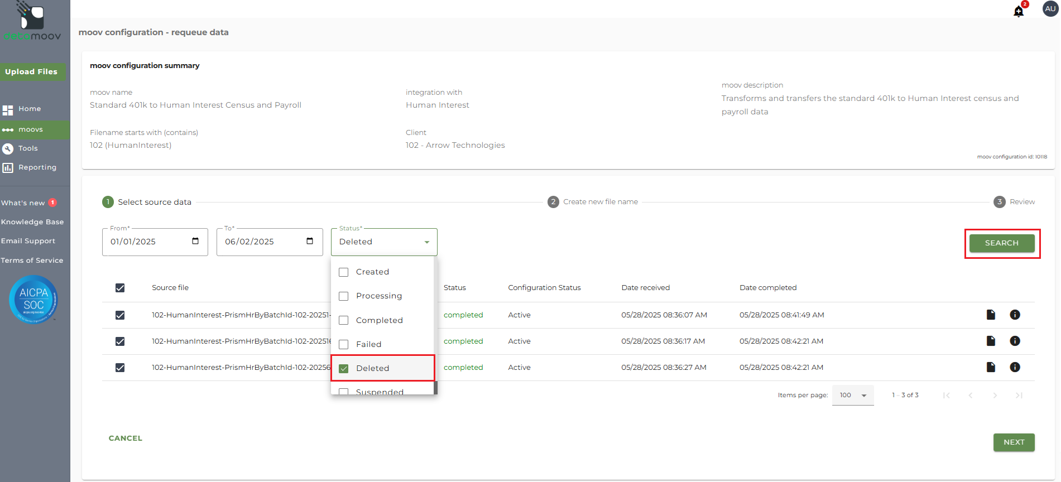This screenshot has height=482, width=1061.
Task: Uncheck the Deleted status option
Action: tap(344, 368)
